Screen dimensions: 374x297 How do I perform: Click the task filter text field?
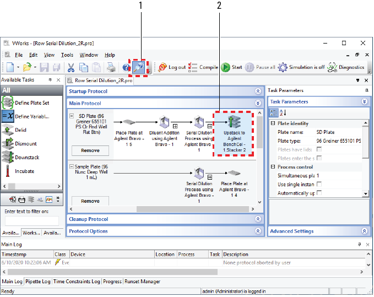coord(32,220)
